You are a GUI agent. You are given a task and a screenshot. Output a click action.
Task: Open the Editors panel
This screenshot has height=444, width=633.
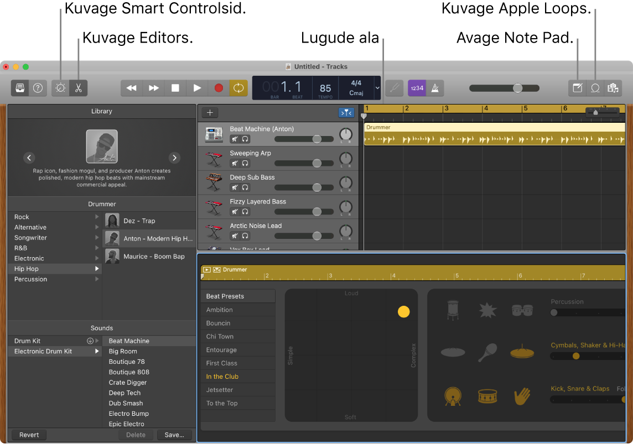(x=79, y=88)
